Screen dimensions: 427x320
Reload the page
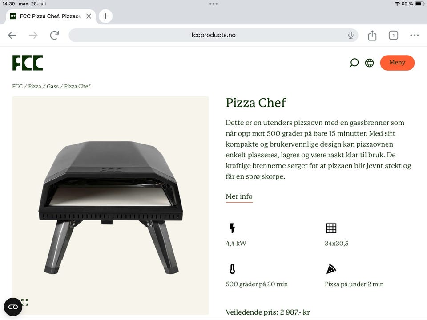pos(54,36)
